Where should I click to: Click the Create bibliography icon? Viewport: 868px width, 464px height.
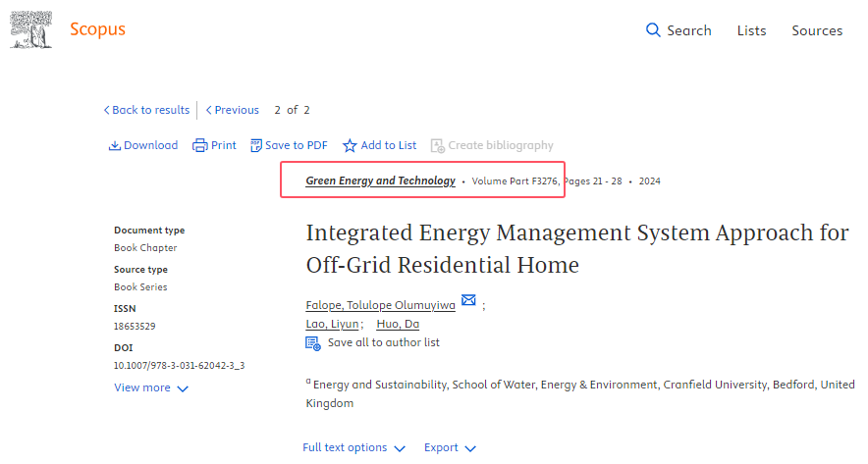(438, 145)
